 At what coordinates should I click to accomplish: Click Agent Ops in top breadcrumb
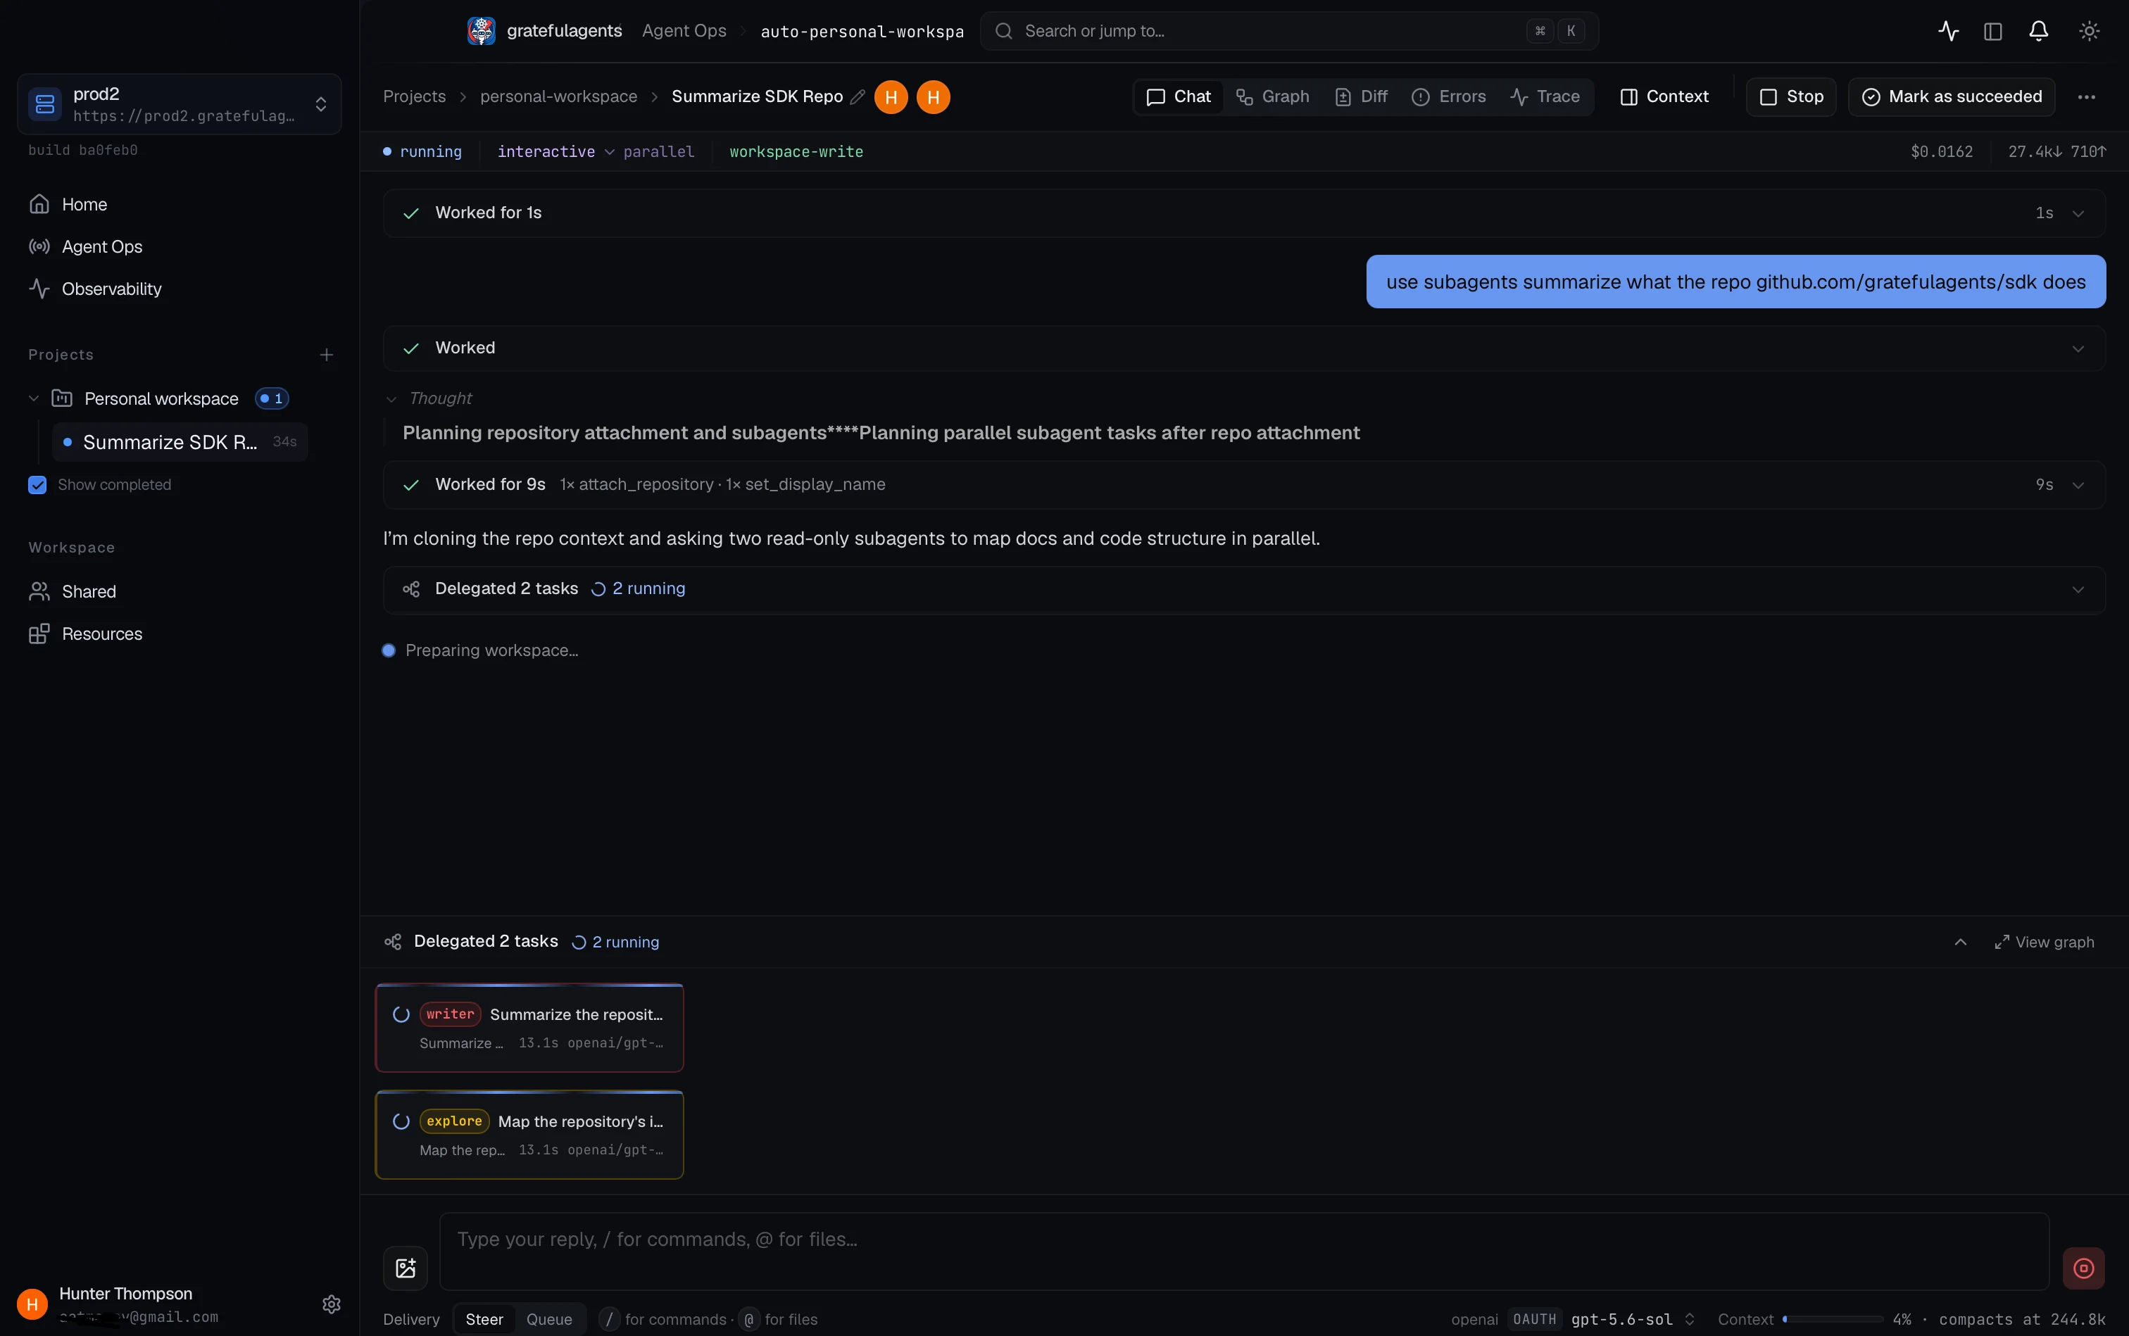click(x=684, y=31)
